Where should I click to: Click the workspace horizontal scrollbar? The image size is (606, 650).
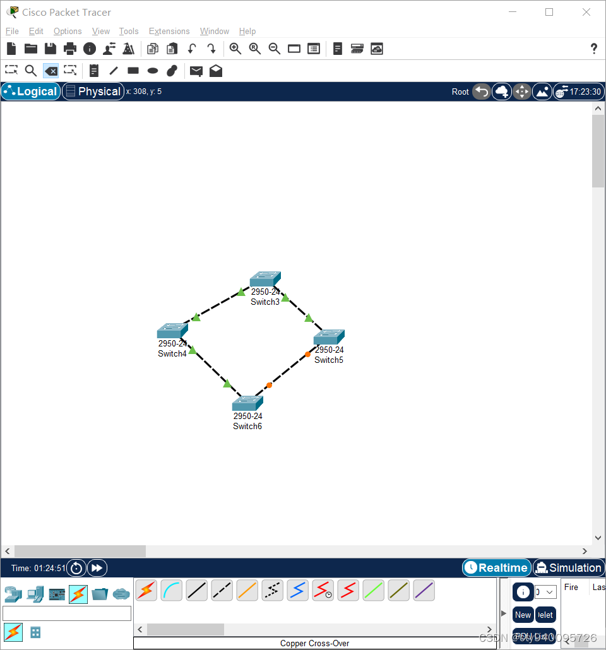(80, 551)
